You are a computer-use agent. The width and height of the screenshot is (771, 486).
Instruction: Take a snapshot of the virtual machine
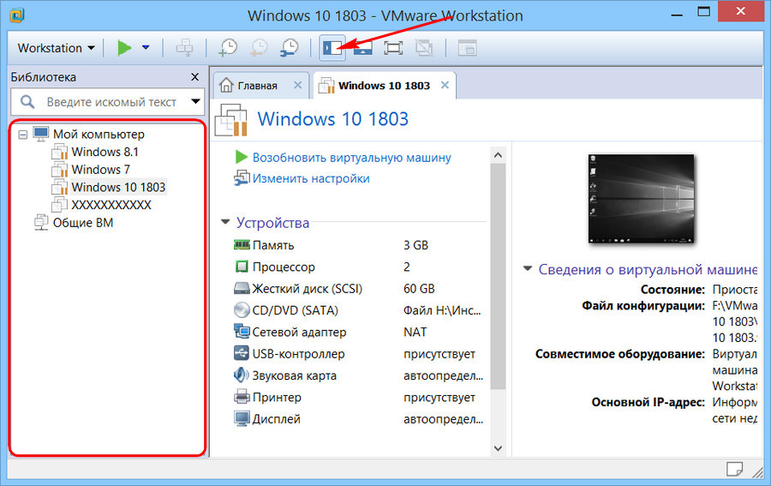click(228, 48)
